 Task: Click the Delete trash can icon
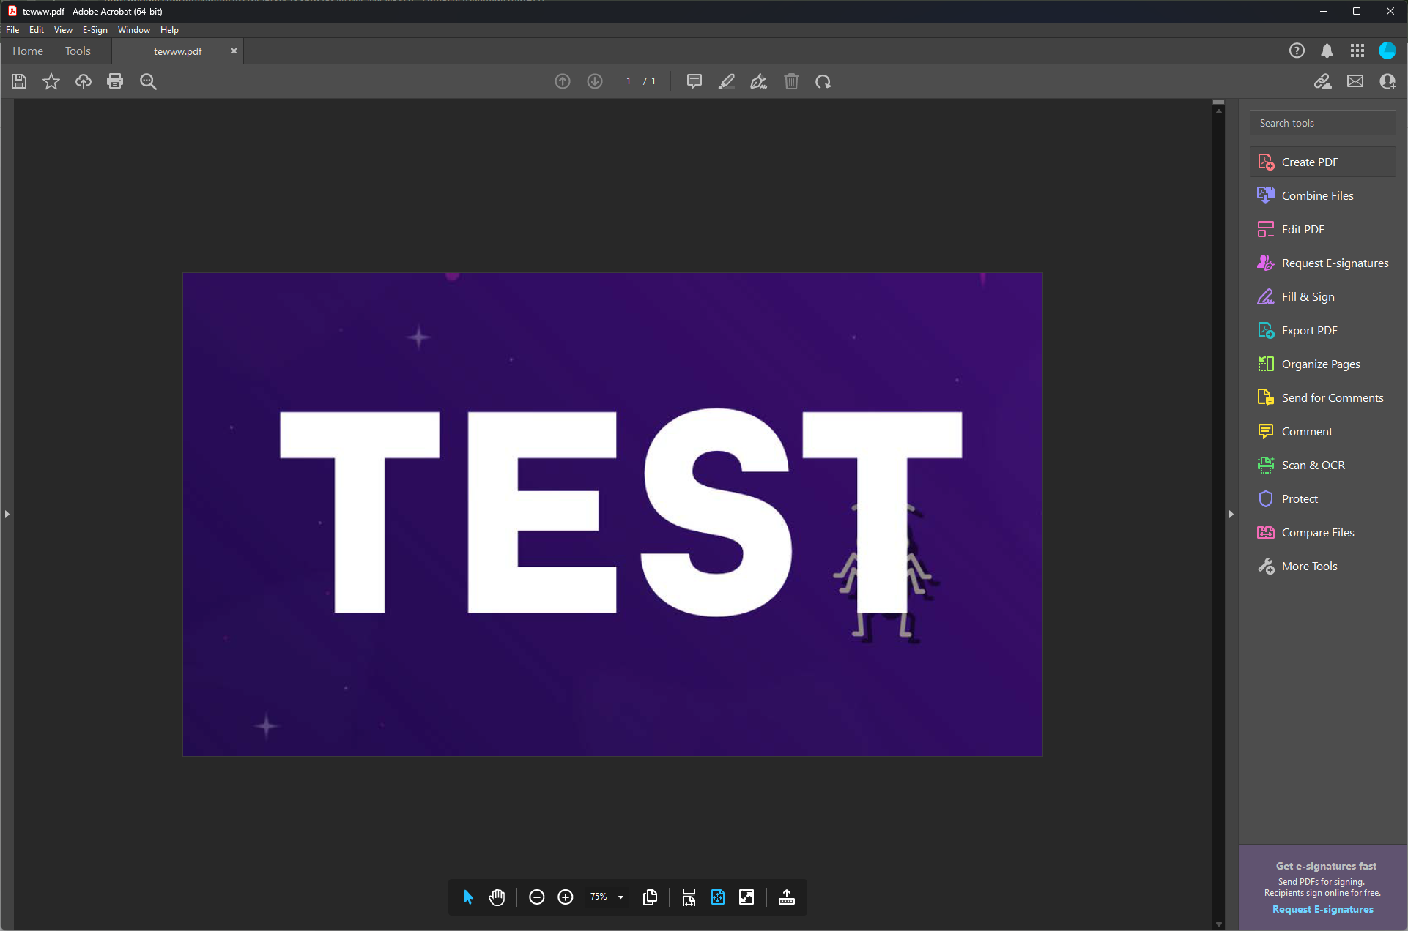pos(791,81)
